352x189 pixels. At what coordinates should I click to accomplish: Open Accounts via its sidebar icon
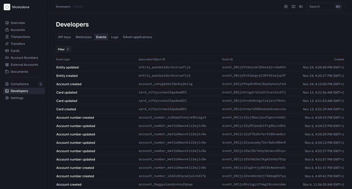7,30
